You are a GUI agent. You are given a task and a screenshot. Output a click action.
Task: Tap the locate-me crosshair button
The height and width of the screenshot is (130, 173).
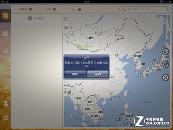click(x=165, y=77)
